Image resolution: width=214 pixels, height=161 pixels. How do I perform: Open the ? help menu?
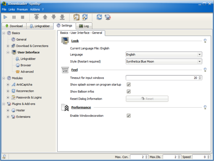(43, 10)
